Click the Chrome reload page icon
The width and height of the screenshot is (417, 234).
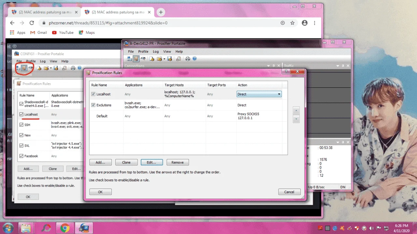point(32,23)
